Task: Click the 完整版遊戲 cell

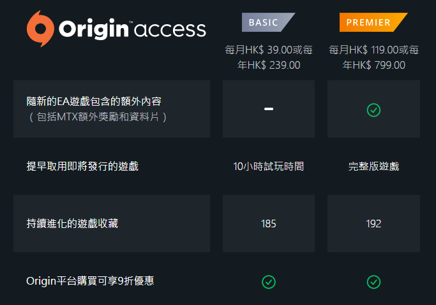Action: coord(373,166)
